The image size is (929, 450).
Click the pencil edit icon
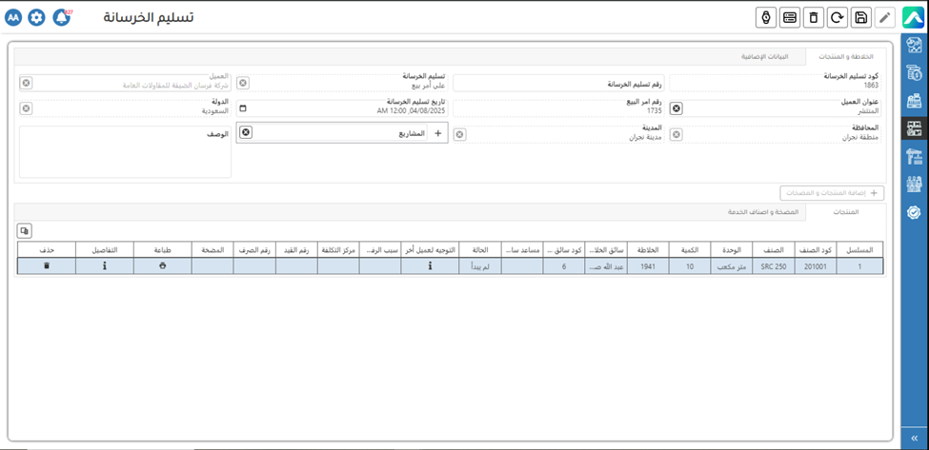tap(885, 17)
